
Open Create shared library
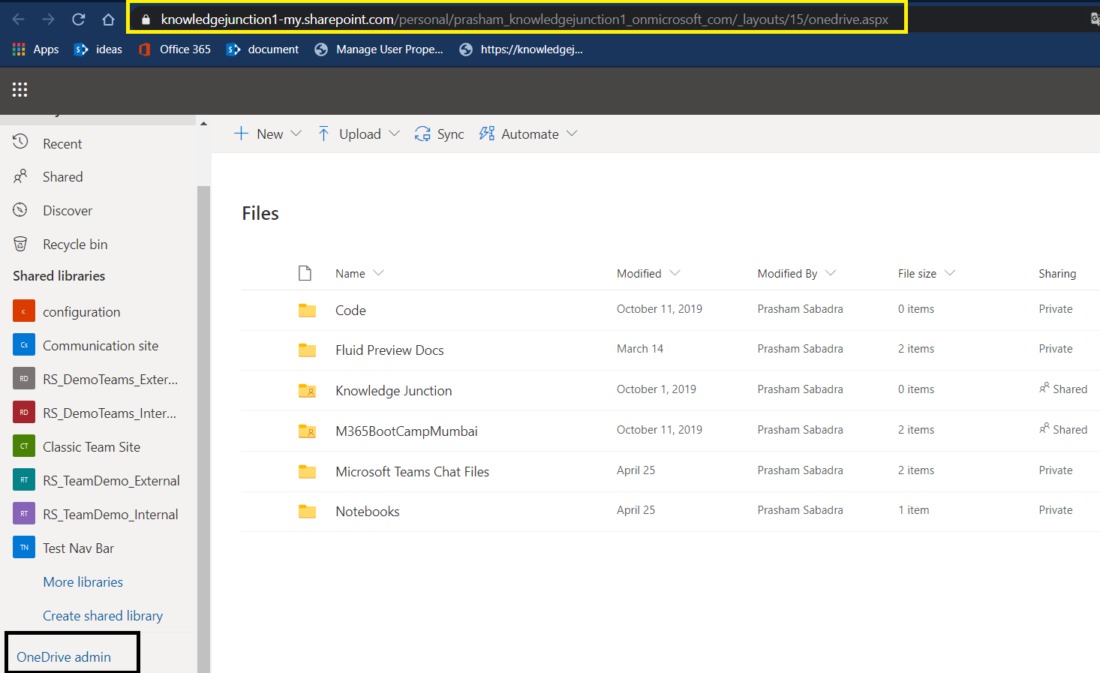pos(102,615)
